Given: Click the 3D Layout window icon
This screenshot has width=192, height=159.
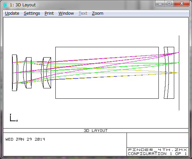Looking at the screenshot, I should [5, 5].
